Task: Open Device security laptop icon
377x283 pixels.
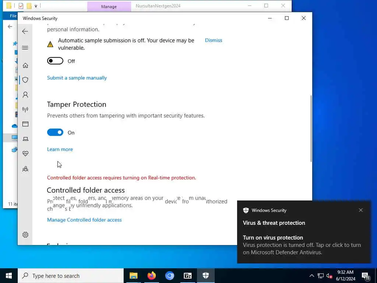Action: (25, 139)
